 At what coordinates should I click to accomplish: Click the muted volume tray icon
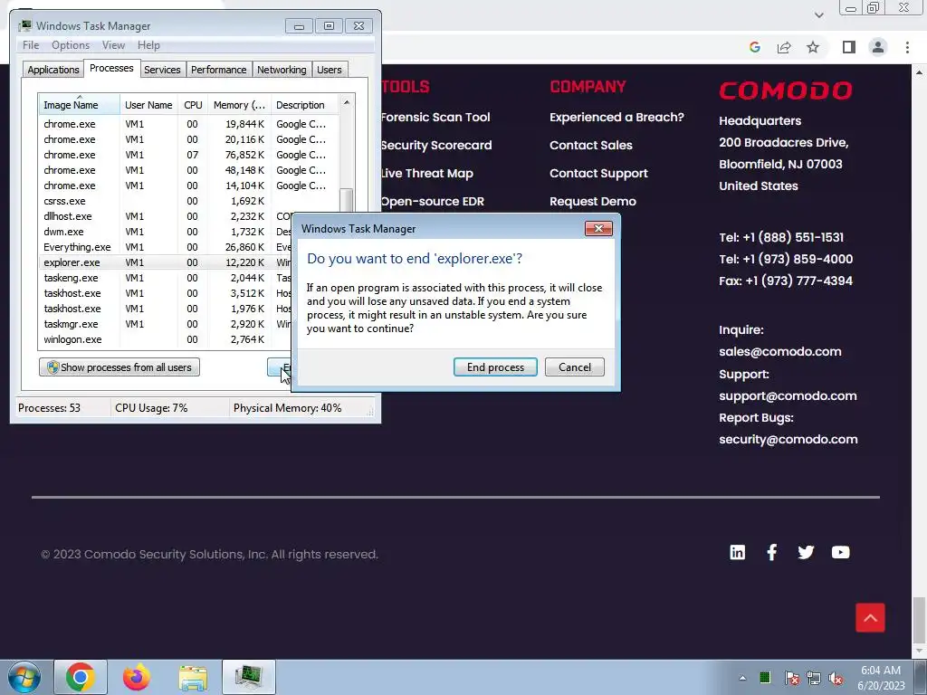[836, 679]
